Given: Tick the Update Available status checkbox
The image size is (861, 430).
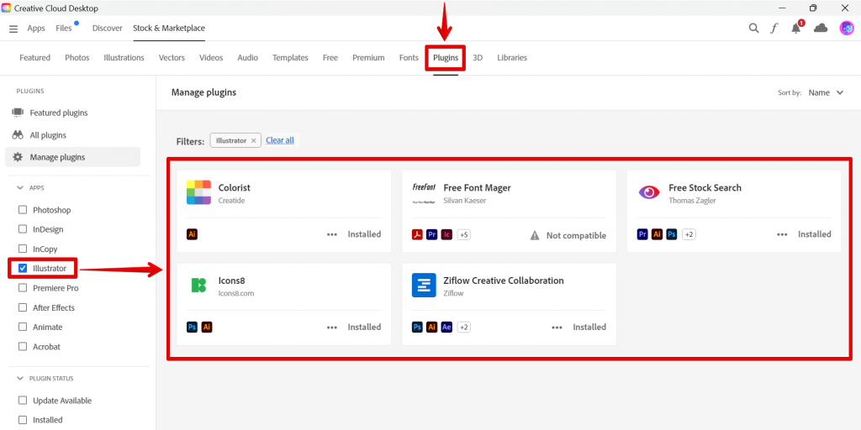Looking at the screenshot, I should 23,401.
